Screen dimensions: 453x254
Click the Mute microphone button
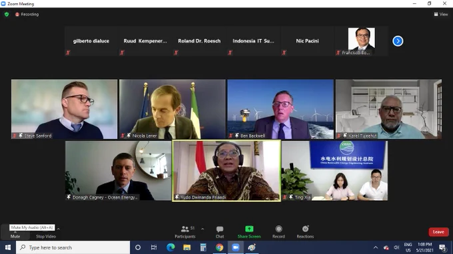[15, 232]
